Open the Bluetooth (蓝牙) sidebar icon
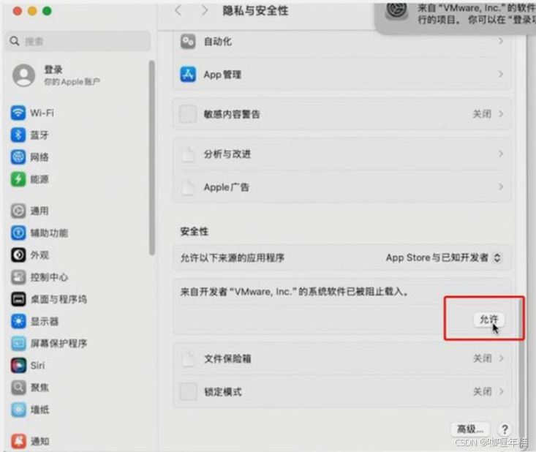 point(18,135)
